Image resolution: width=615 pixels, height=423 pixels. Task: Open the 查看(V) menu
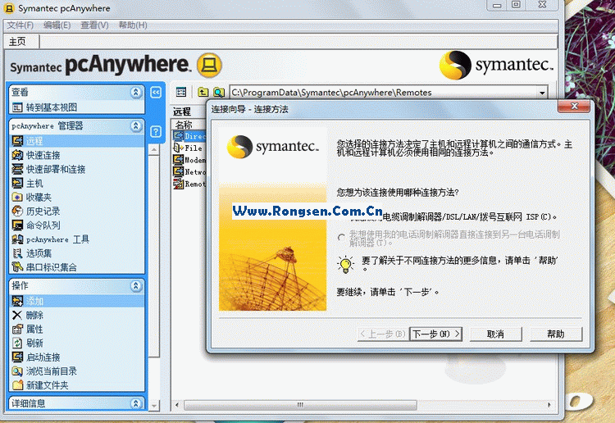(95, 25)
